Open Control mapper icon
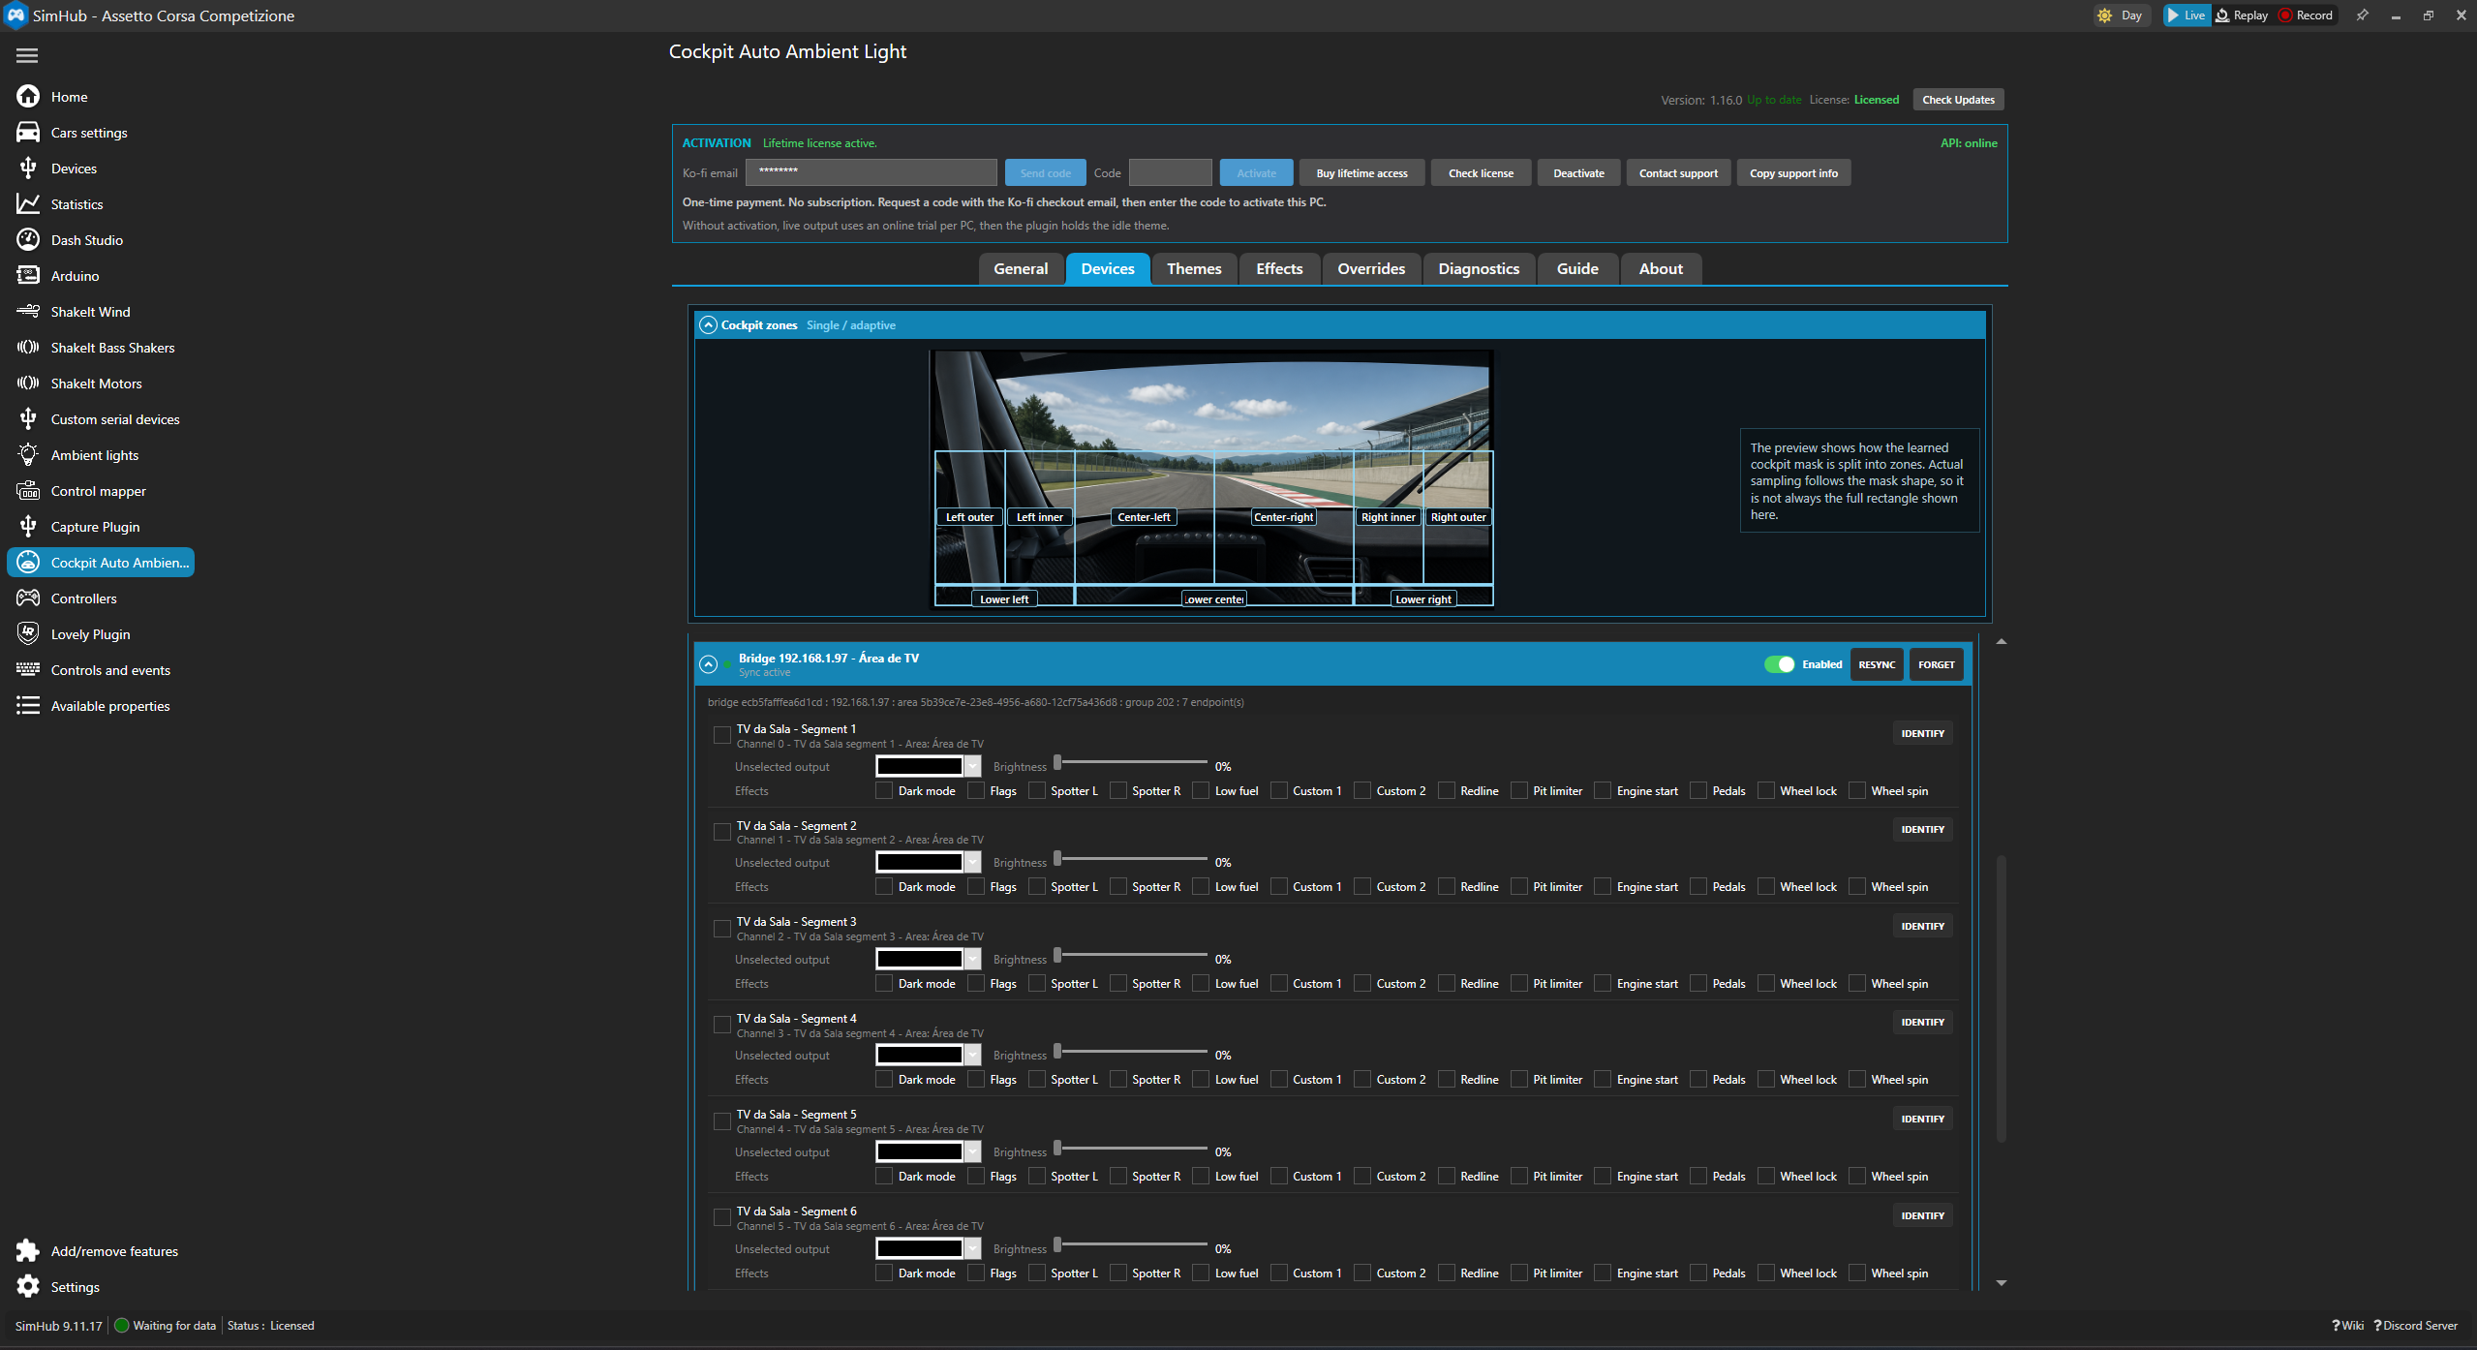The width and height of the screenshot is (2477, 1350). tap(28, 490)
